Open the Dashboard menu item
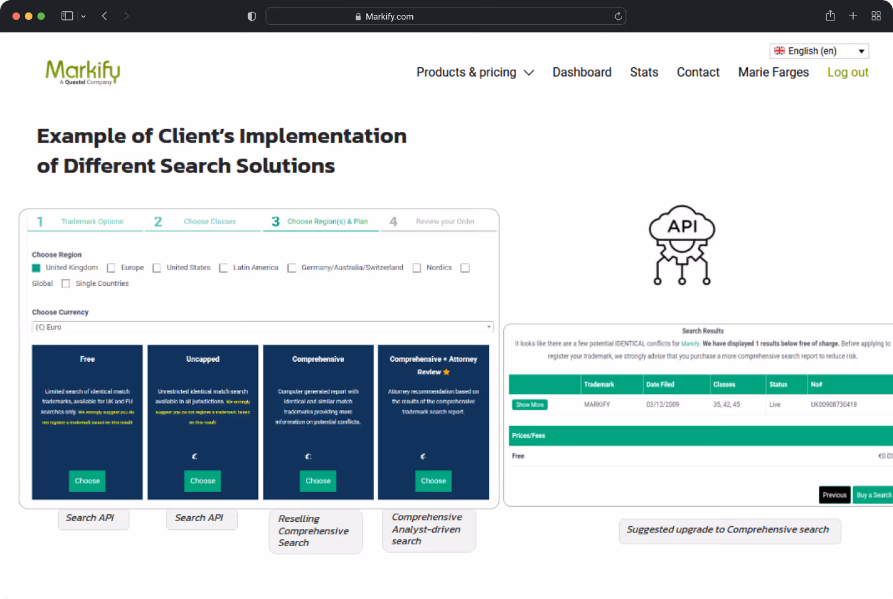 tap(582, 72)
